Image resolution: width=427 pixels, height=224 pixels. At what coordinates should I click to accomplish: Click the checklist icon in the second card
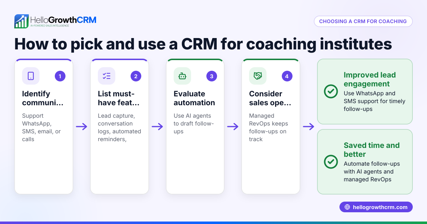(106, 76)
